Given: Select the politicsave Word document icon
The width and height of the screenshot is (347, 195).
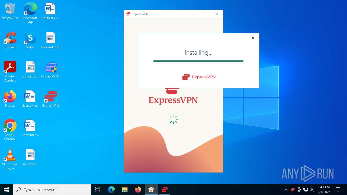Looking at the screenshot, I should (50, 11).
